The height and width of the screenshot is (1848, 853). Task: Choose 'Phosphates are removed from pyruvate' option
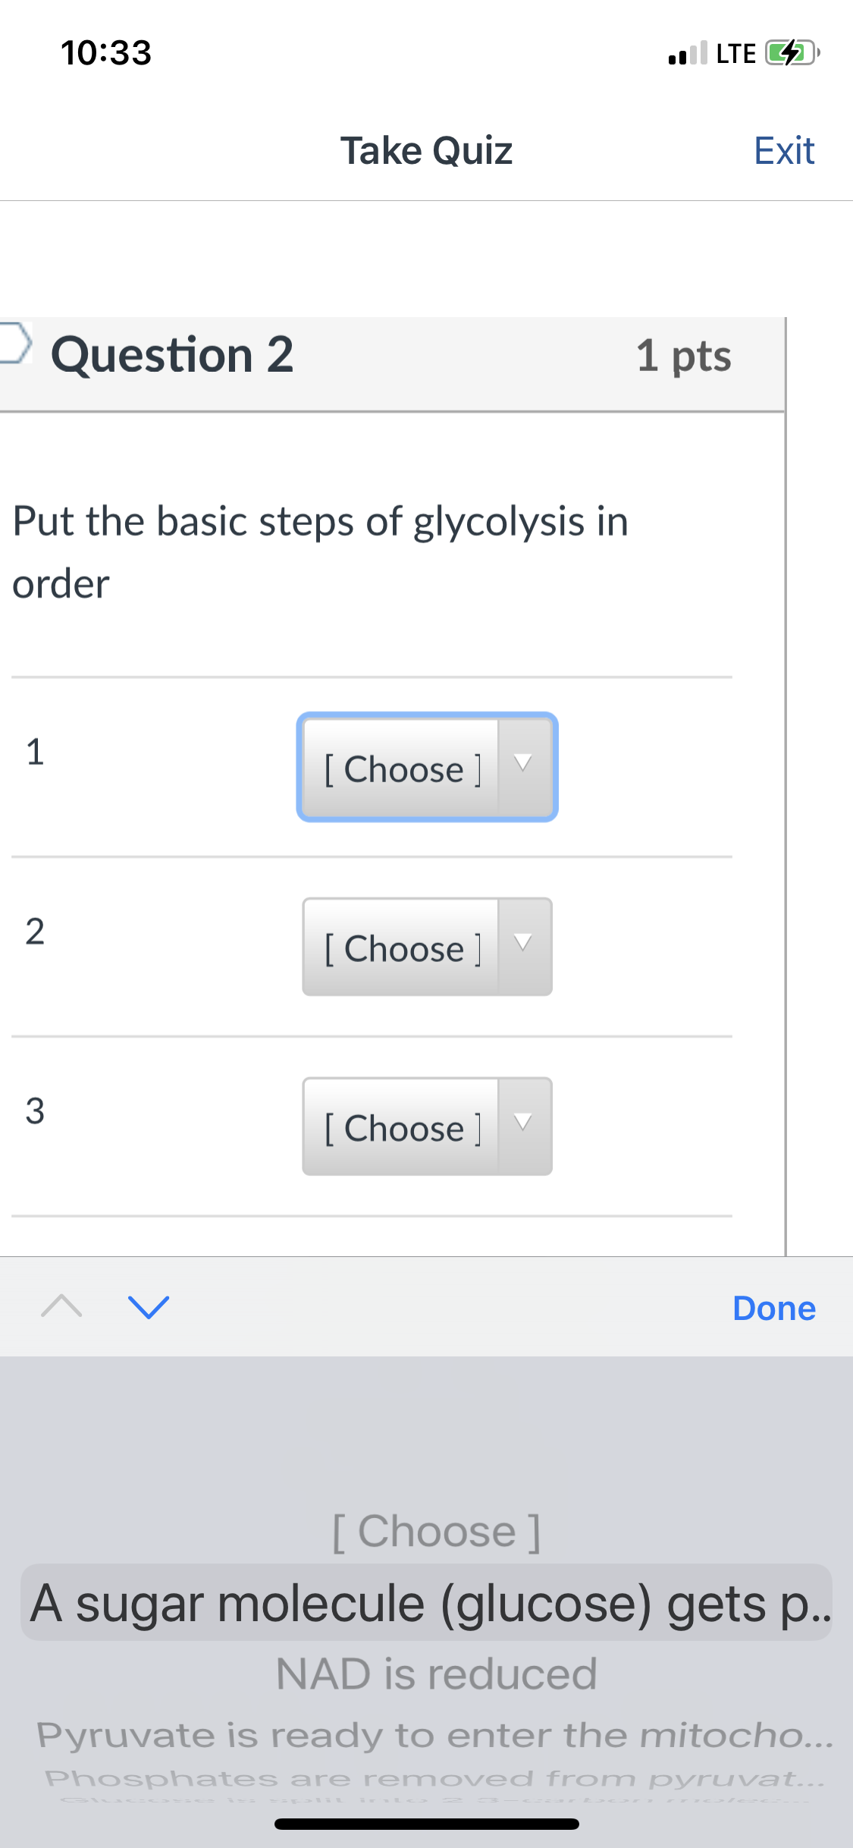(434, 1777)
